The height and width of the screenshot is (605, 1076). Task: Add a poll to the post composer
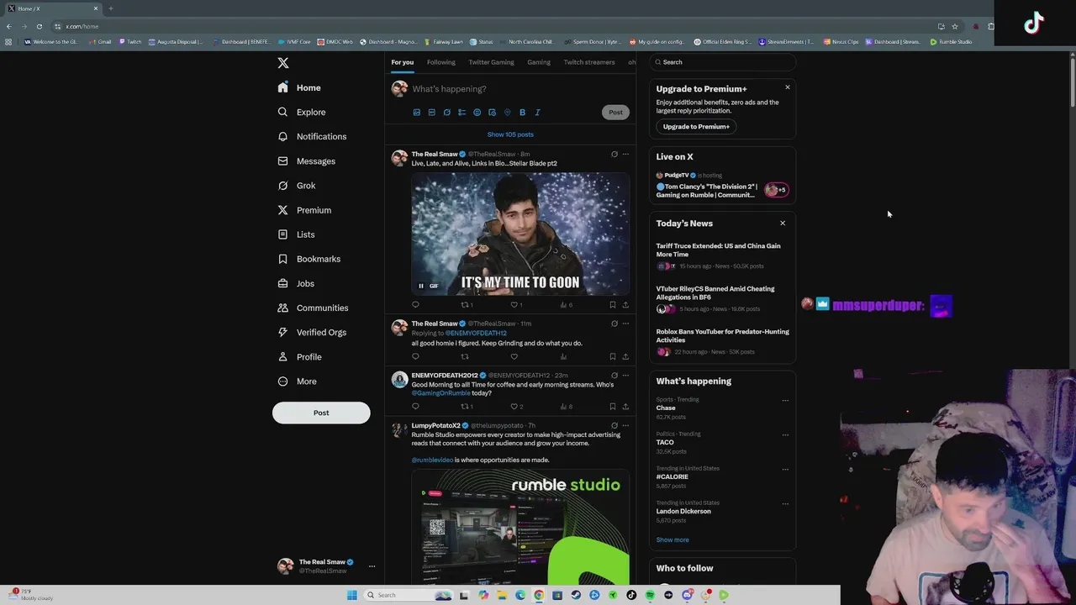[x=462, y=113]
